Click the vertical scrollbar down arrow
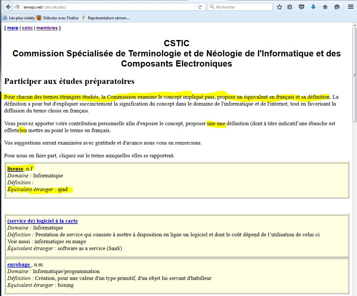 tap(354, 293)
